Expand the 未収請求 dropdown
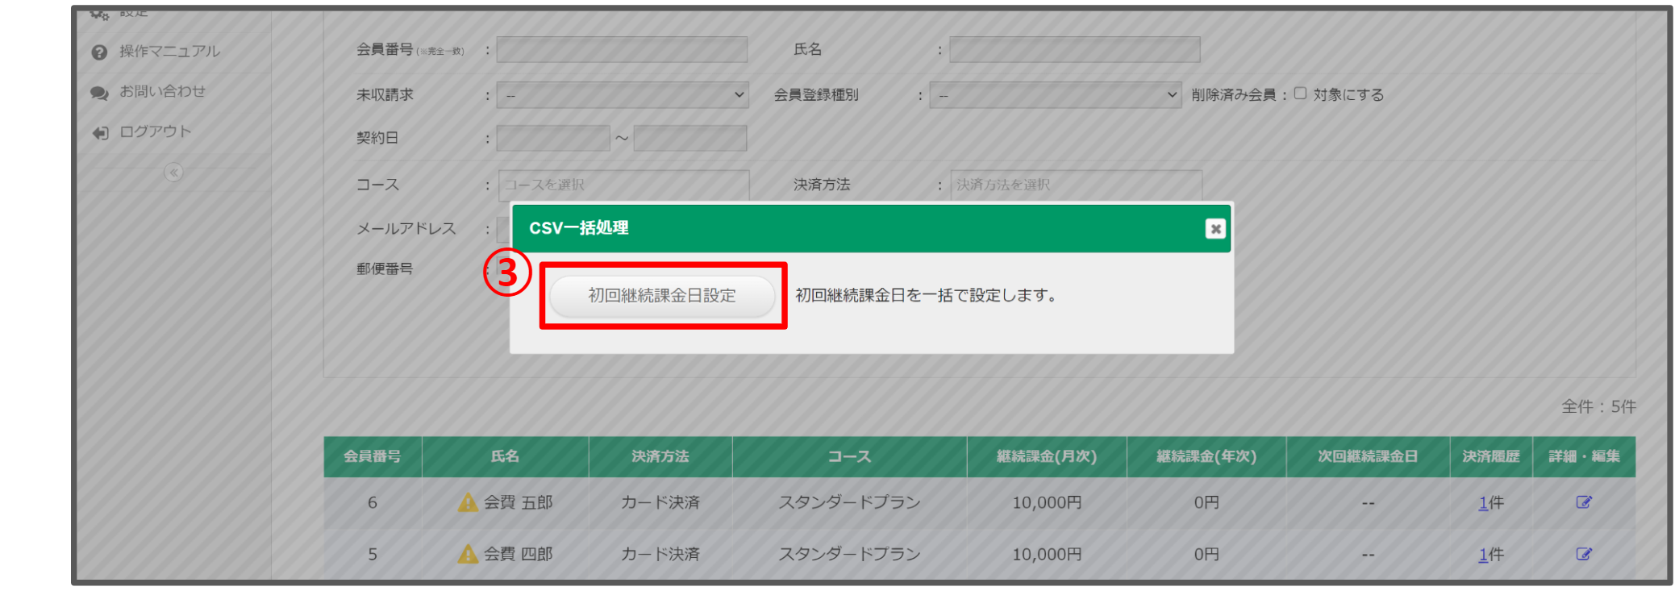The height and width of the screenshot is (595, 1679). [x=622, y=95]
